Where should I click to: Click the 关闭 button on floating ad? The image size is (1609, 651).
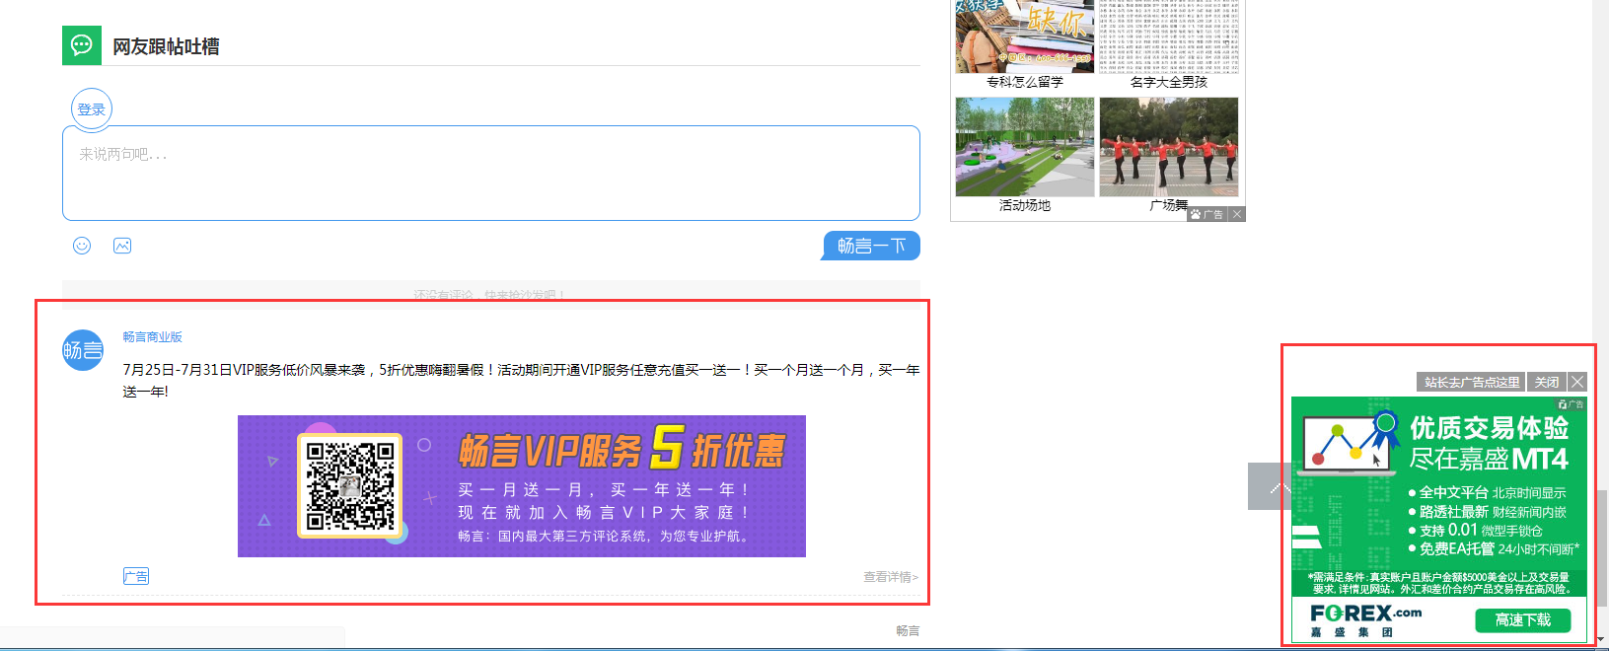[1547, 383]
